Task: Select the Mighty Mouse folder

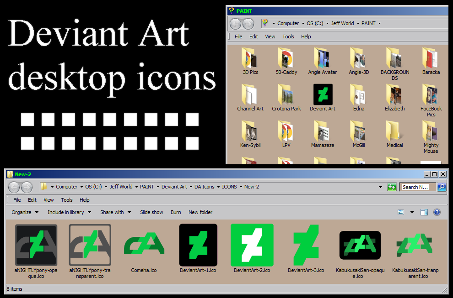Action: (431, 137)
